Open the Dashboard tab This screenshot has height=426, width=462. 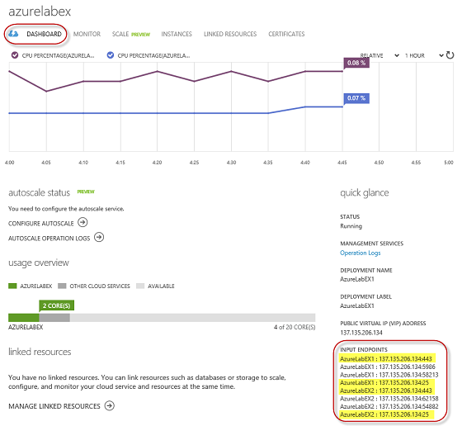coord(44,34)
